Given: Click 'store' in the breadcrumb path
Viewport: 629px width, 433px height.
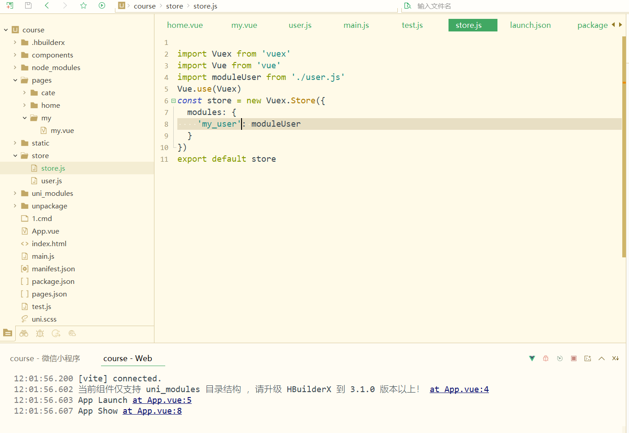Looking at the screenshot, I should click(x=175, y=6).
